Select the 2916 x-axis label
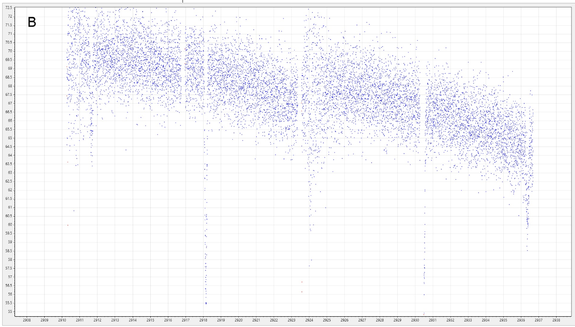Viewport: 575px width, 327px height. pyautogui.click(x=168, y=320)
